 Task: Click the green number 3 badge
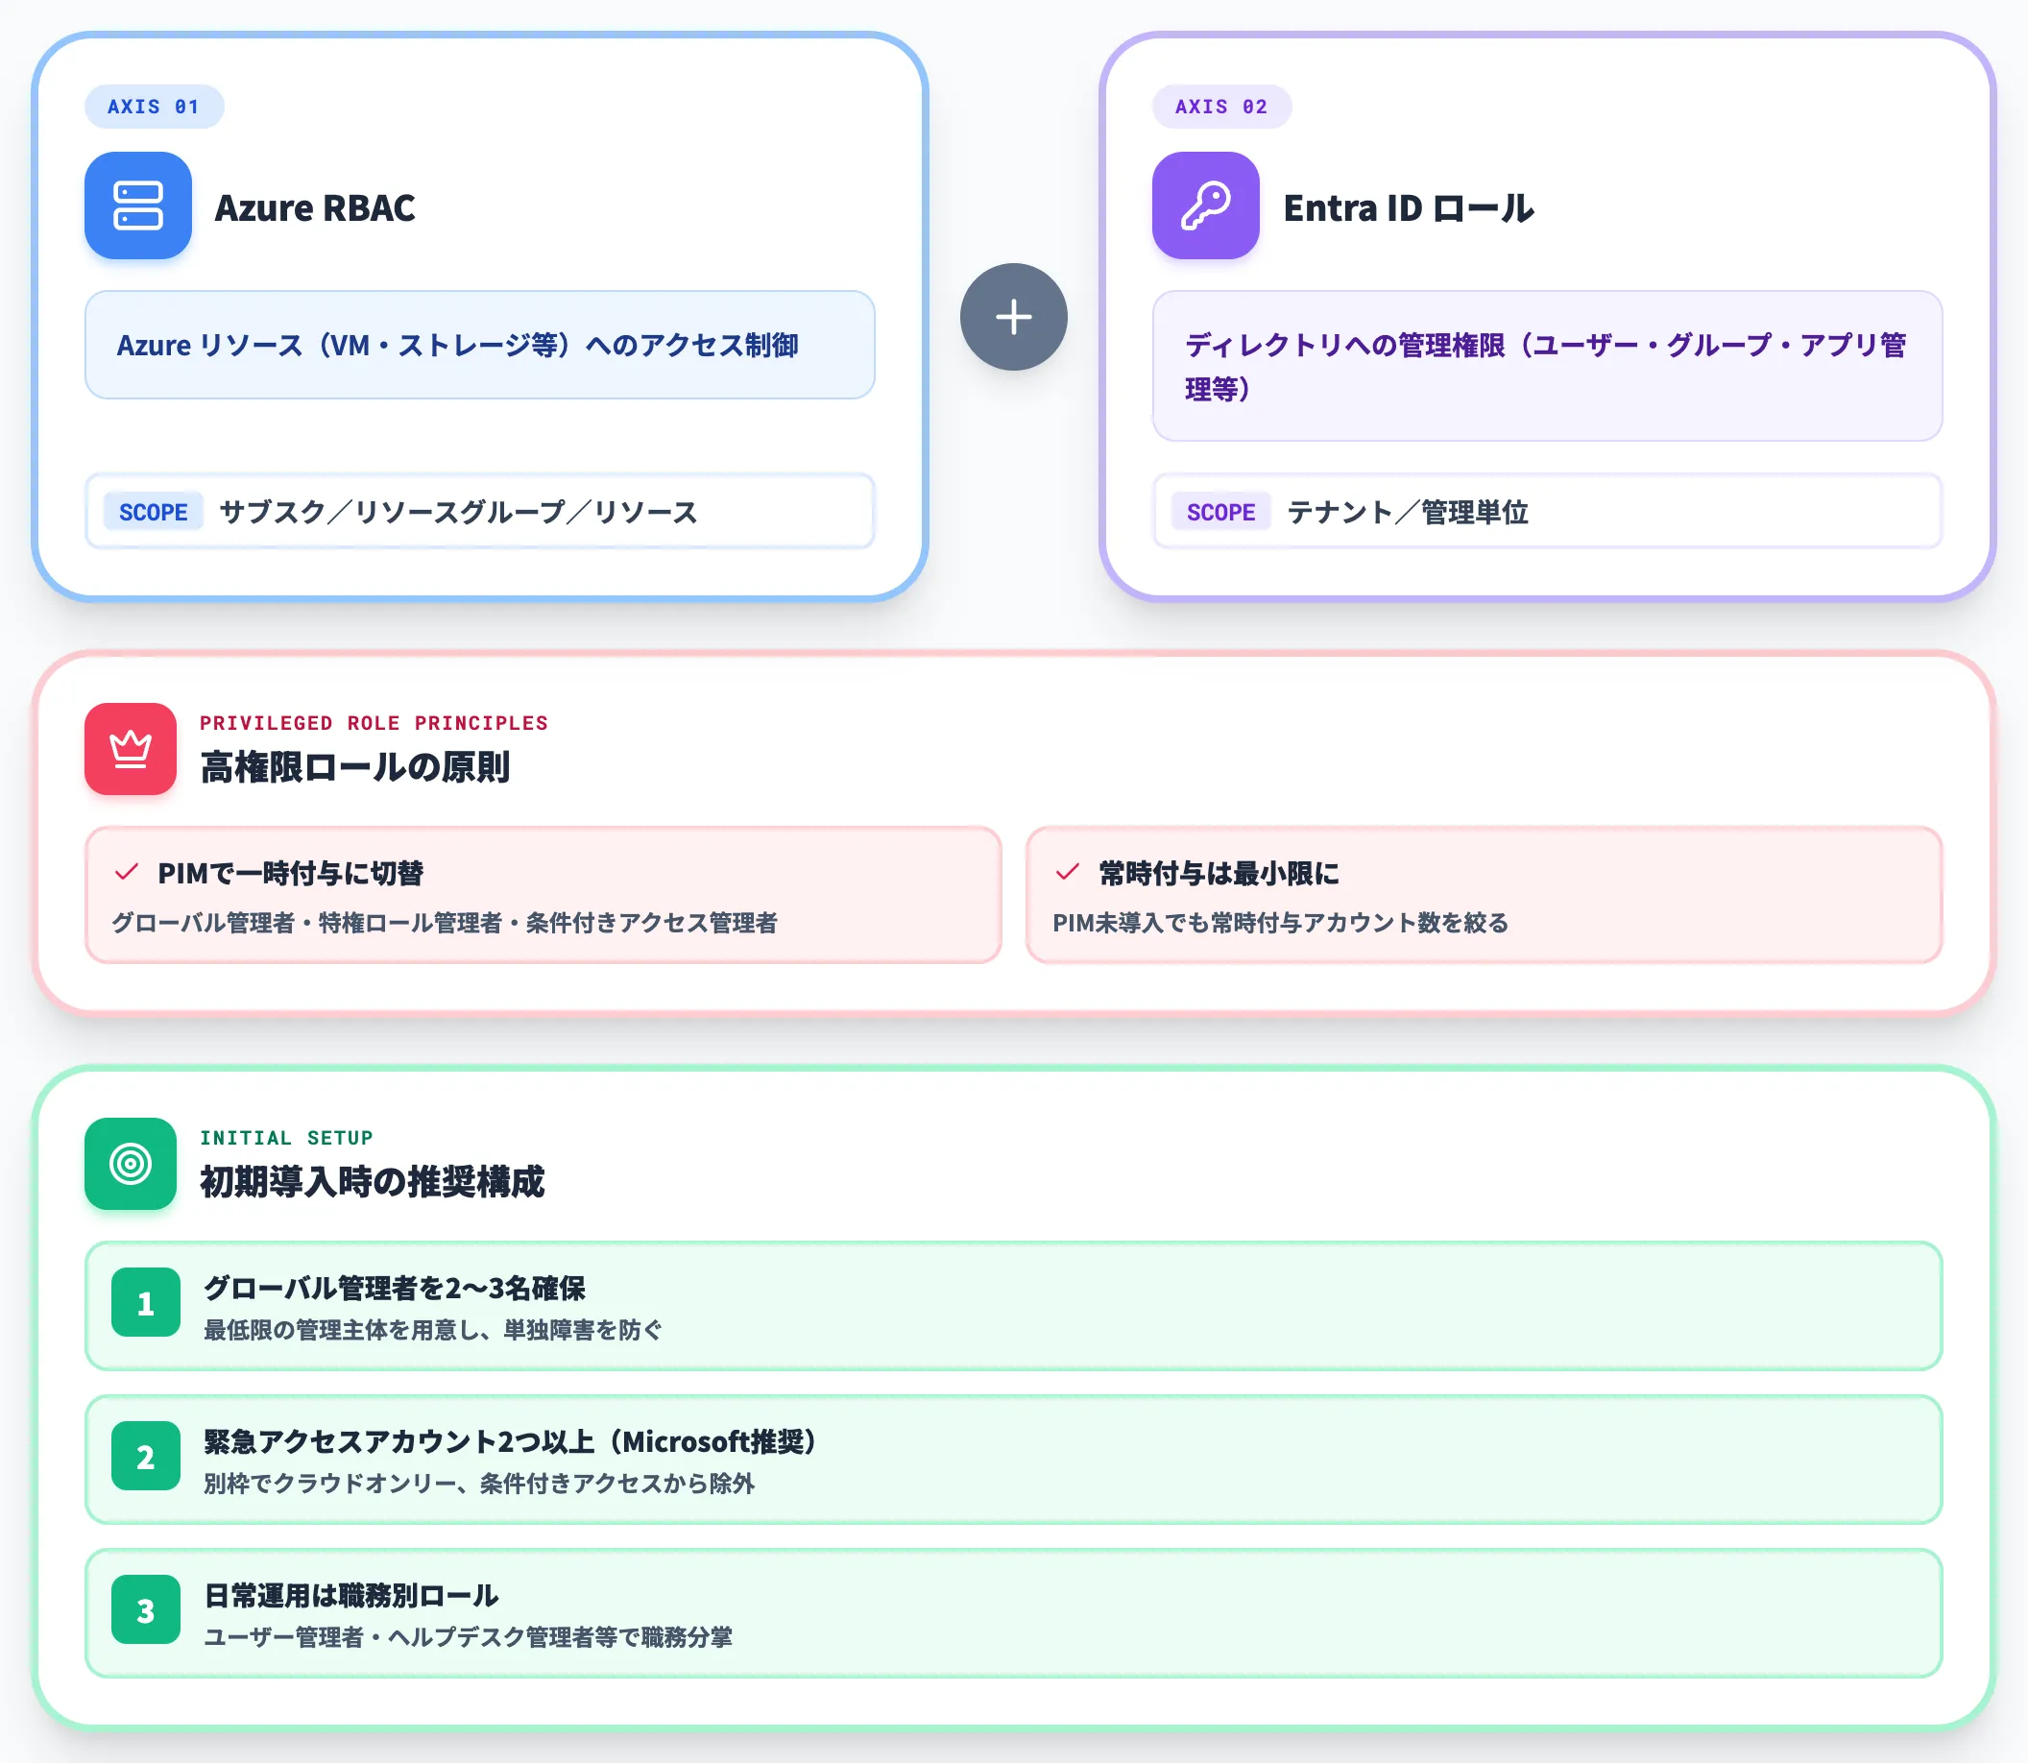[x=146, y=1609]
